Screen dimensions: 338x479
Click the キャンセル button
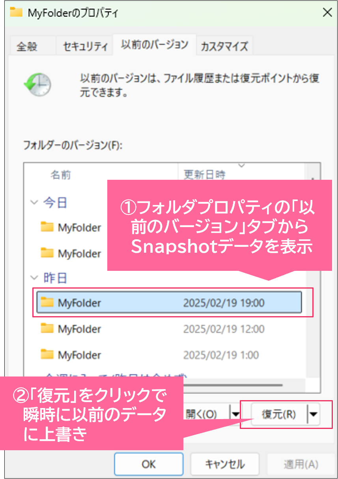click(224, 464)
